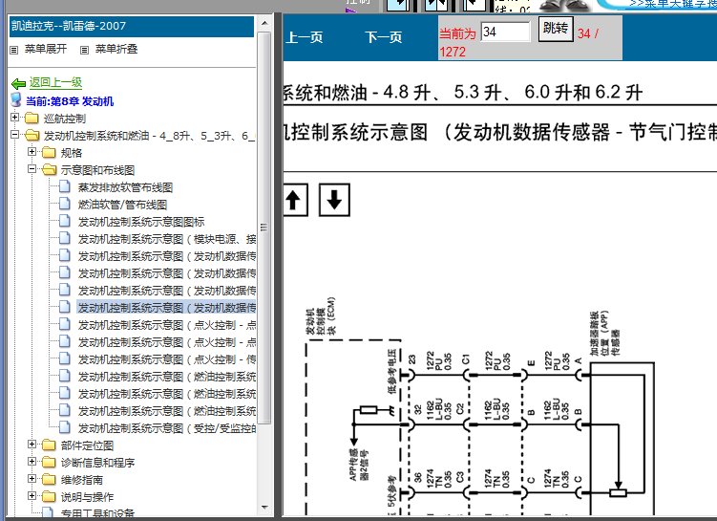Expand the 部件定位图 folder node
717x521 pixels.
(x=32, y=445)
